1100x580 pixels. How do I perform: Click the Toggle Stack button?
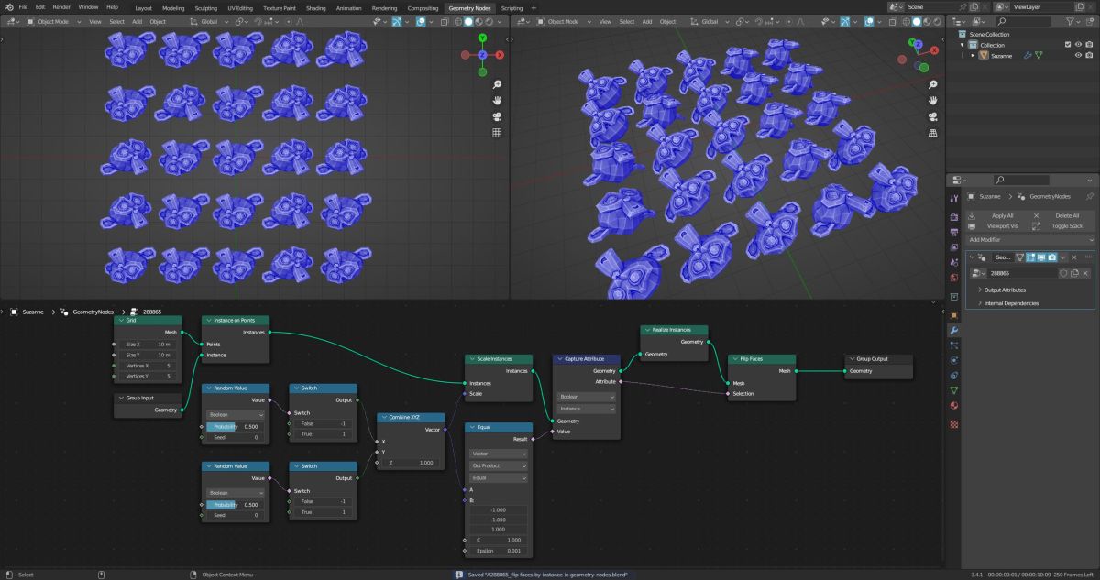pyautogui.click(x=1063, y=225)
